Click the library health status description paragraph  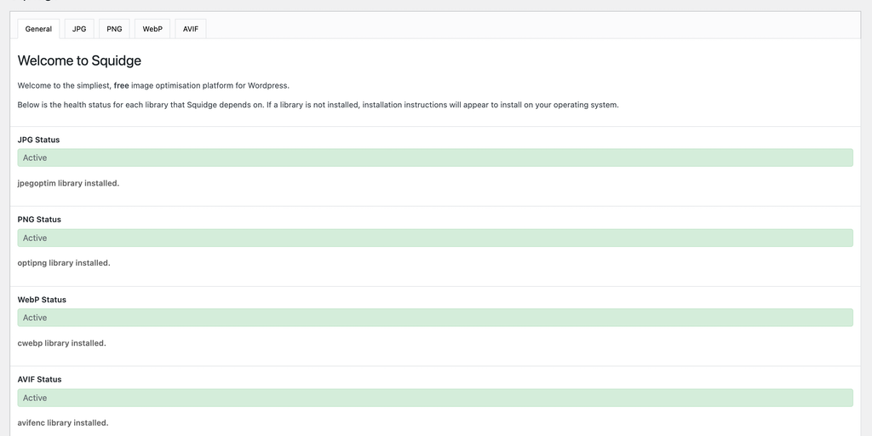(318, 105)
